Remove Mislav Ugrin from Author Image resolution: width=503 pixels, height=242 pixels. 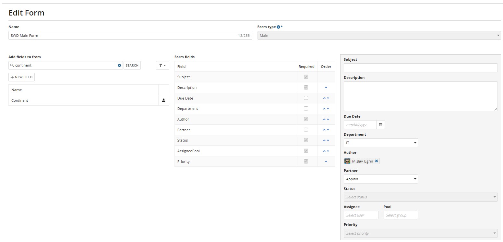pyautogui.click(x=377, y=161)
